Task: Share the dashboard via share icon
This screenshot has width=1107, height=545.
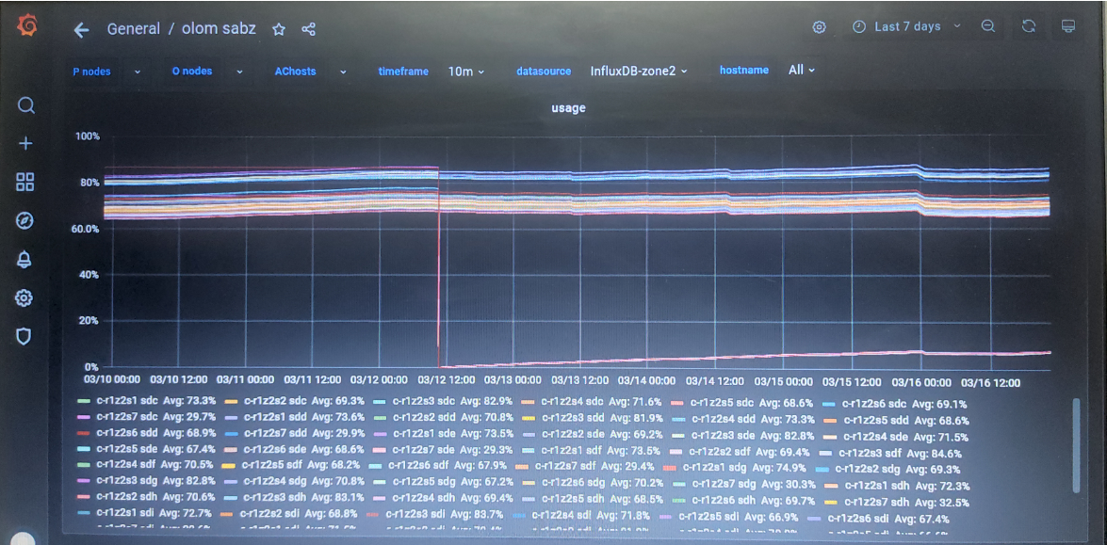Action: coord(308,29)
